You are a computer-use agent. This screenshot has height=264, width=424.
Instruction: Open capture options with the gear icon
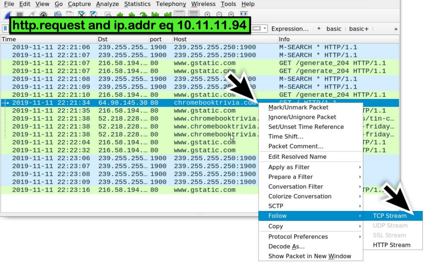point(43,14)
